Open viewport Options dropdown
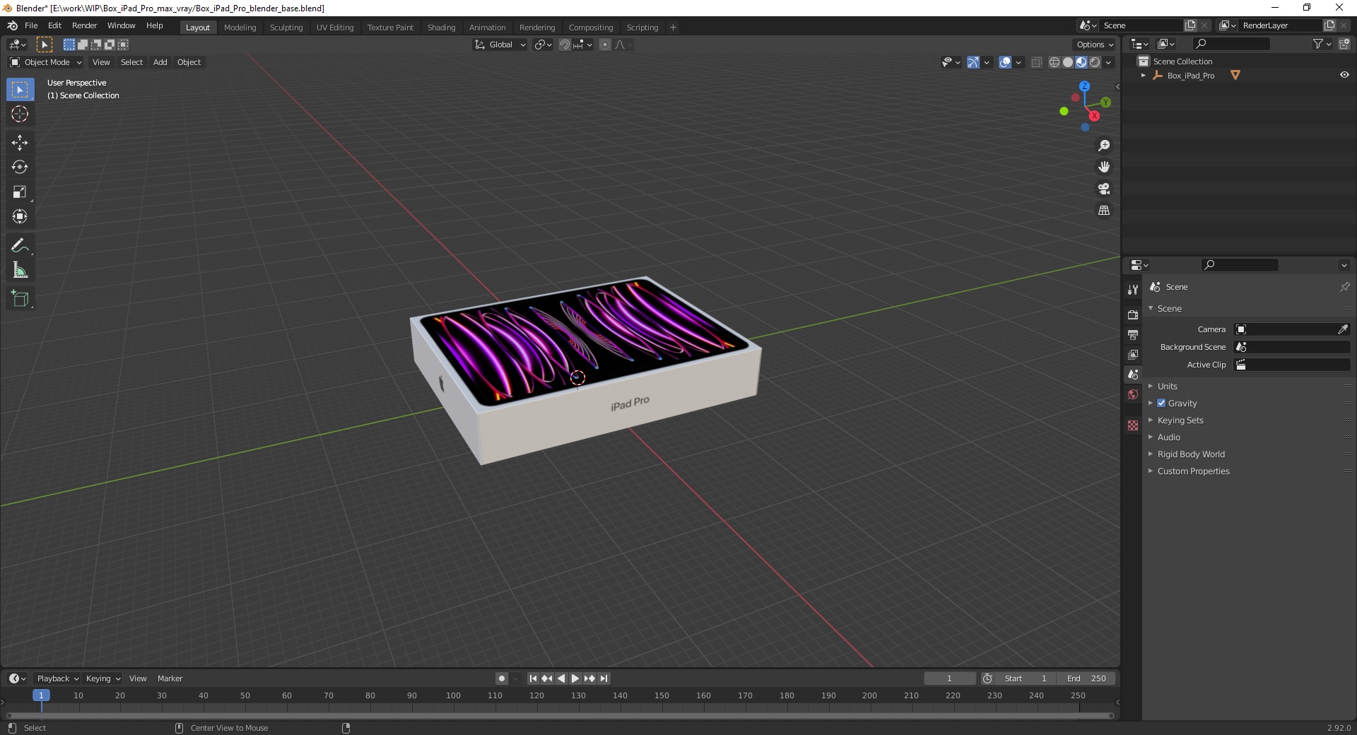 [1095, 45]
